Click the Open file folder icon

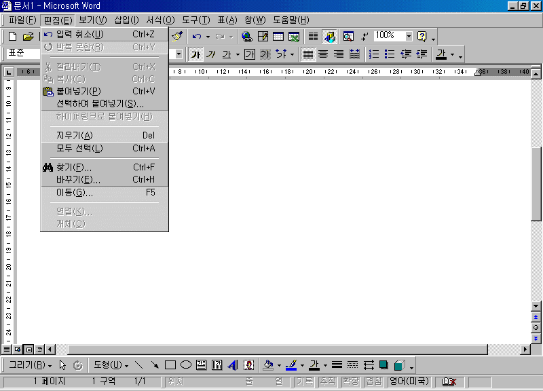[x=28, y=37]
